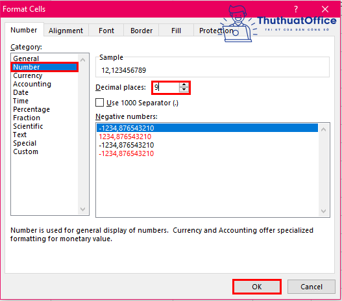The height and width of the screenshot is (301, 342).
Task: Increase decimal places with up arrow
Action: click(x=184, y=85)
